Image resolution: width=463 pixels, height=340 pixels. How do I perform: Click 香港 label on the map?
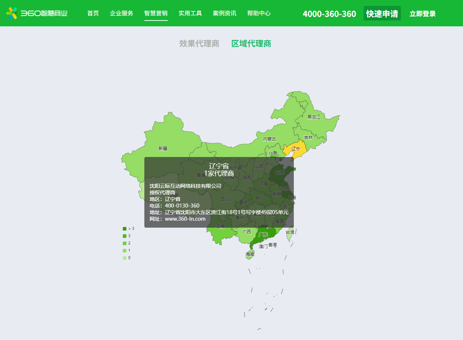coord(273,244)
